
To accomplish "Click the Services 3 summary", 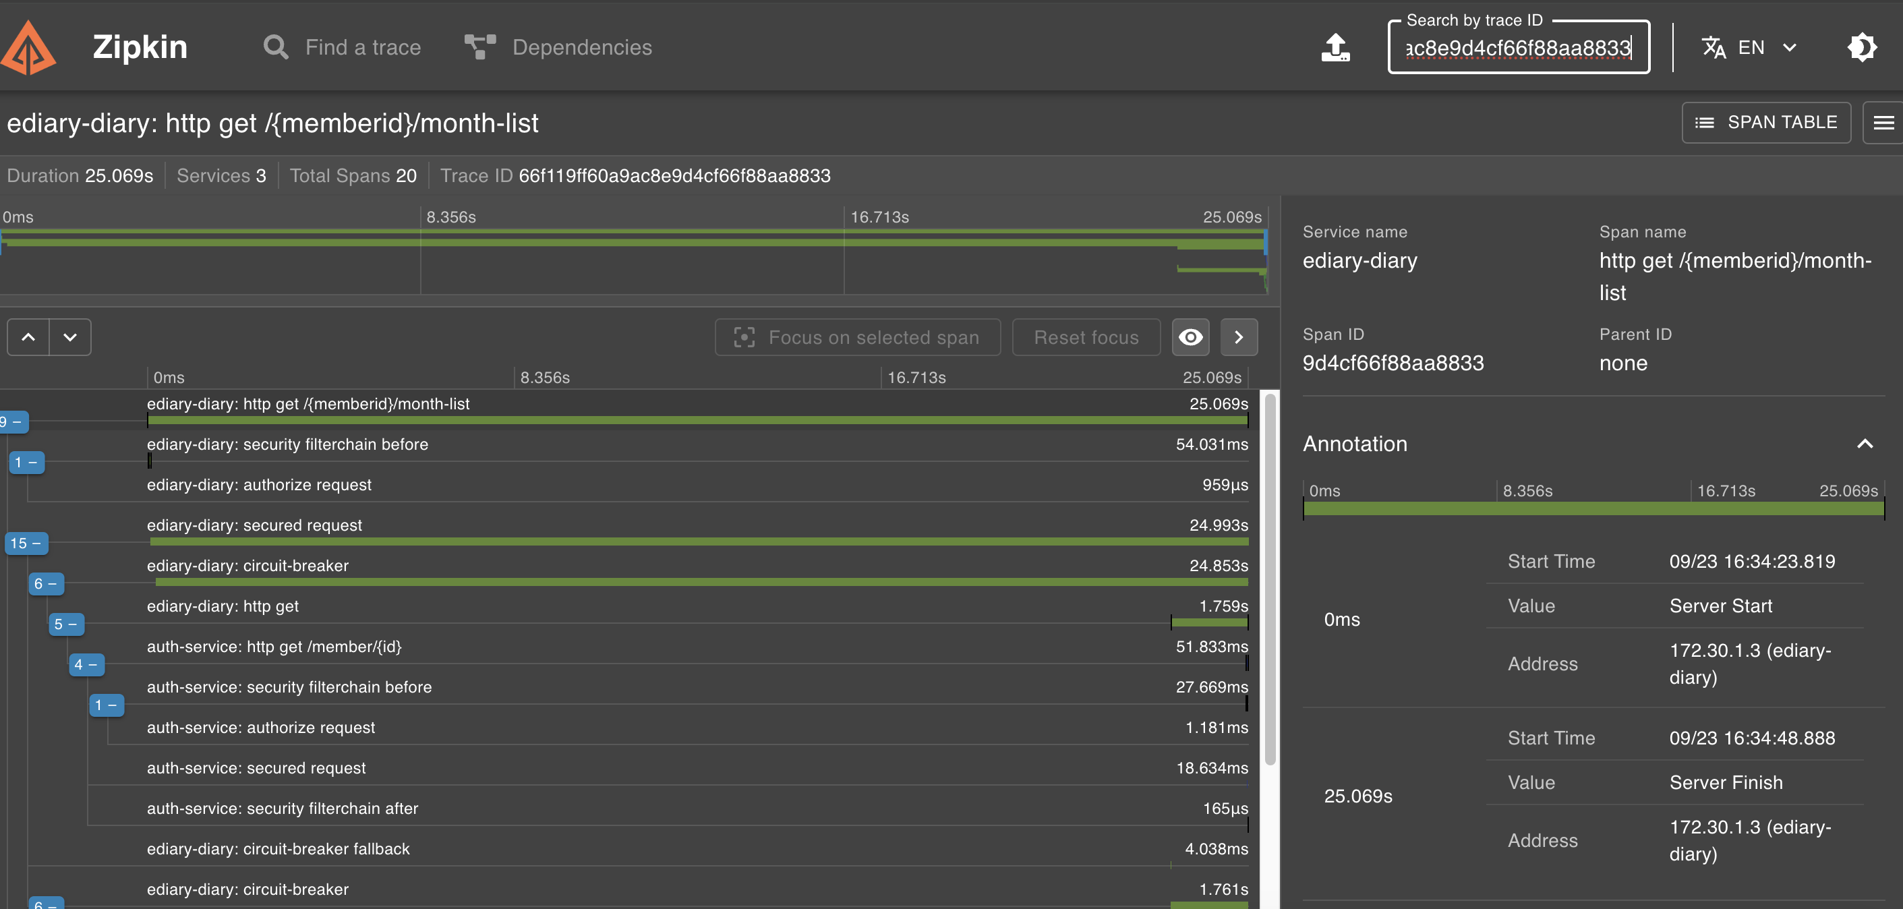I will coord(221,176).
